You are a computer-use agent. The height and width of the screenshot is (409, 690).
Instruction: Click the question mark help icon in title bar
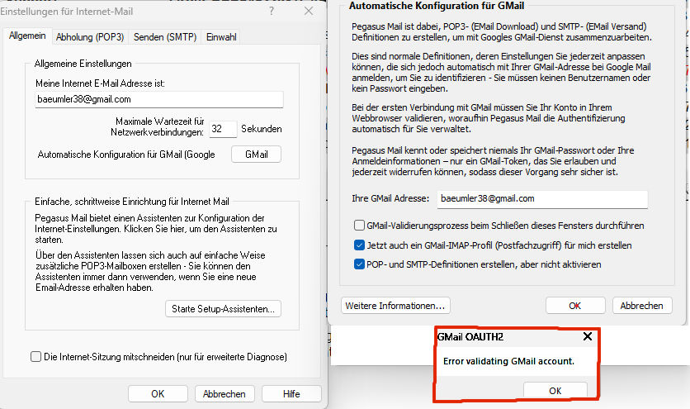tap(272, 11)
